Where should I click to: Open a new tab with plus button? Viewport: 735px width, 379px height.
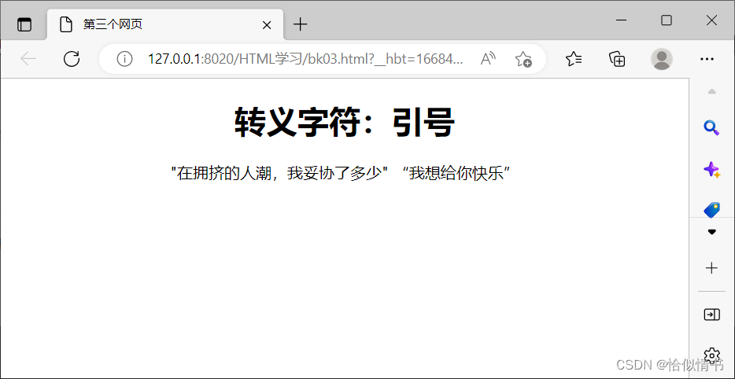[x=300, y=24]
